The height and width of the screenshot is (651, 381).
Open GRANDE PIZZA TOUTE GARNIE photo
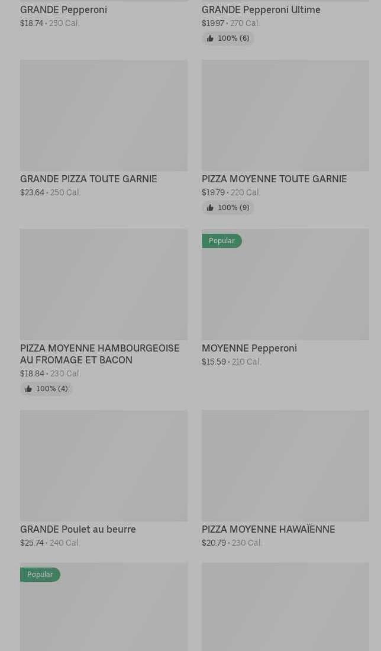104,115
